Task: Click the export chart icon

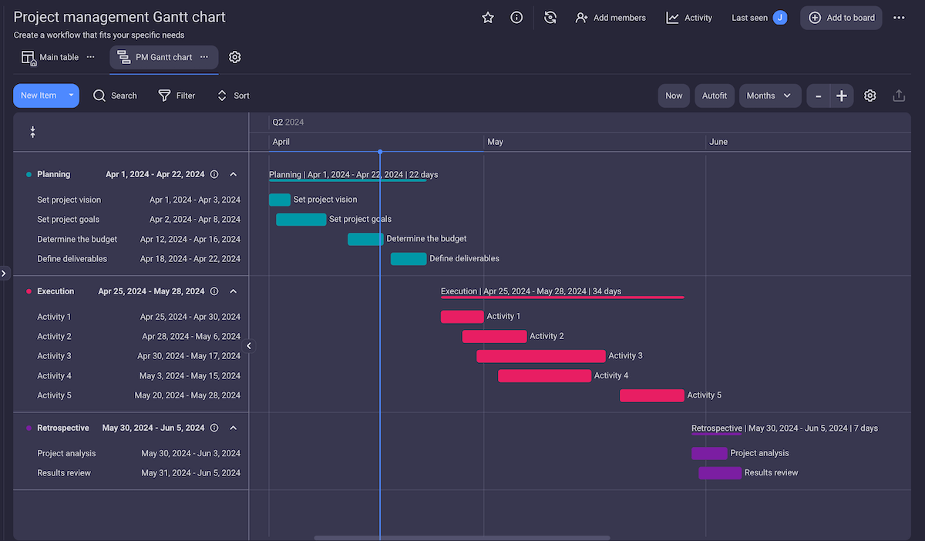Action: (898, 96)
